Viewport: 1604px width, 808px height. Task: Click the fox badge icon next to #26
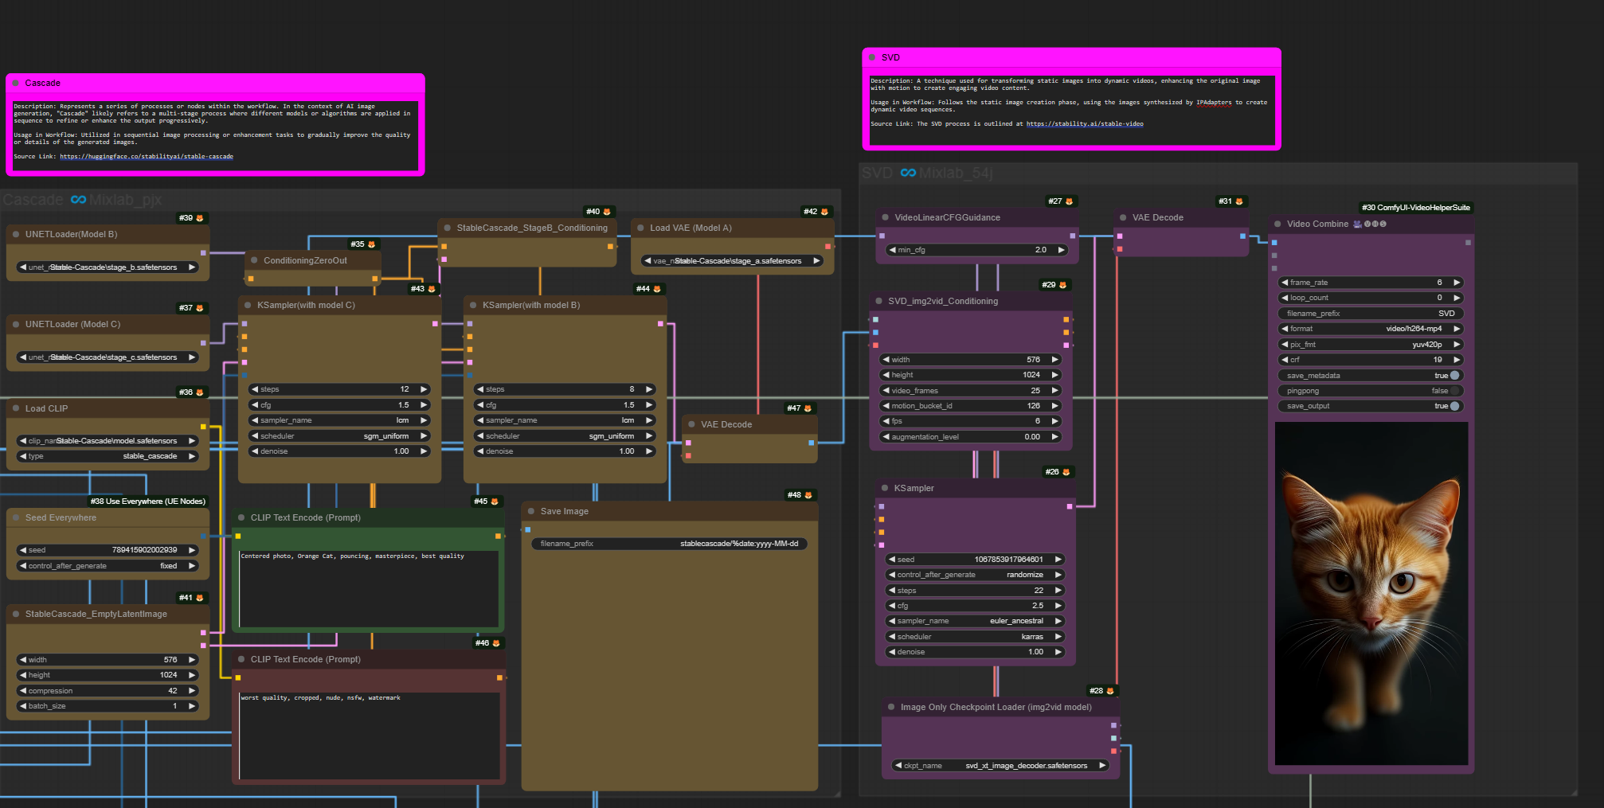coord(1066,472)
